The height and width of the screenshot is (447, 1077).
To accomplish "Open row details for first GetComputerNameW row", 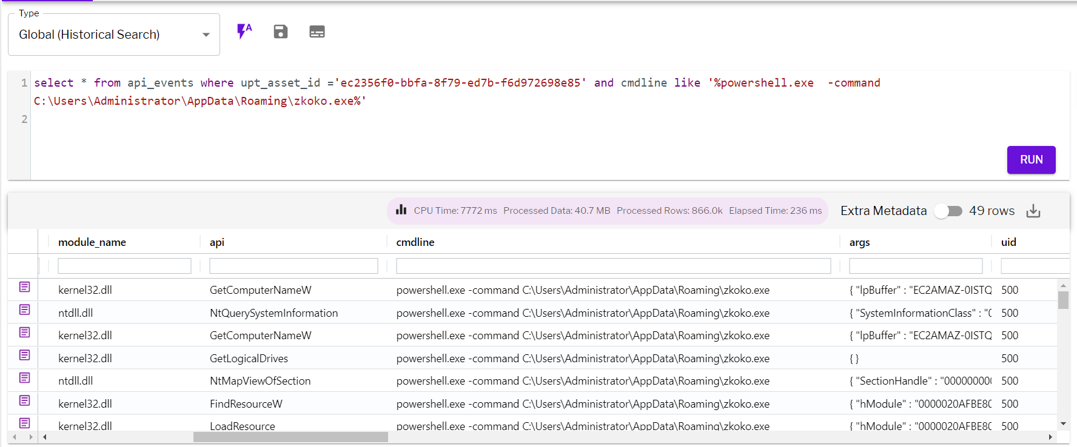I will (x=24, y=287).
